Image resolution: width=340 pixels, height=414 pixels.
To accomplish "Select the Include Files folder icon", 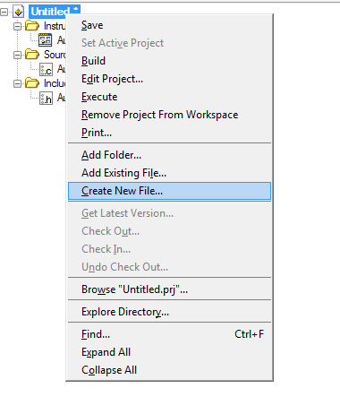I will click(x=32, y=82).
